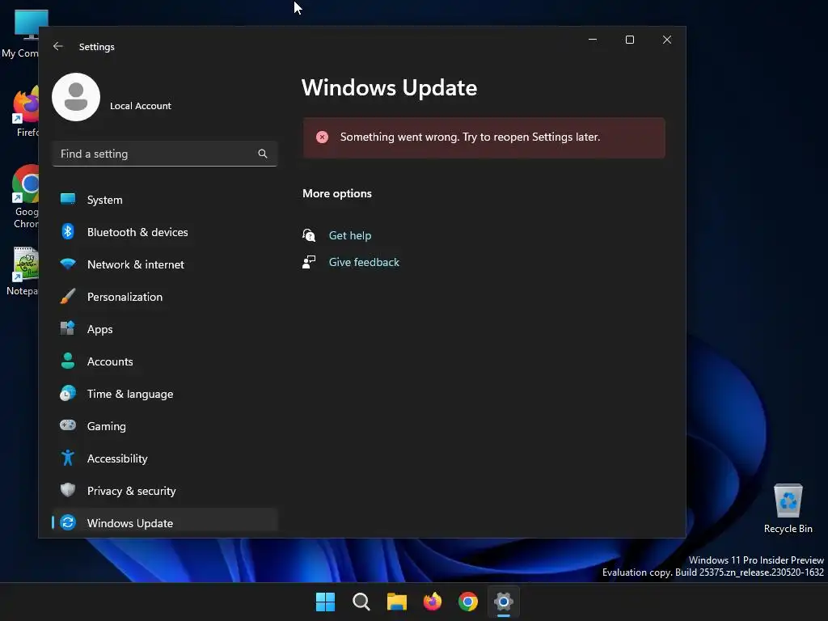Click the paintbrush Personalization icon
Screen dimensions: 828x621
(68, 296)
